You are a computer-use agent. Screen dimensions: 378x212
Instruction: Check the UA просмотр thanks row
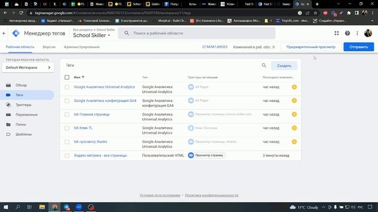point(67,142)
